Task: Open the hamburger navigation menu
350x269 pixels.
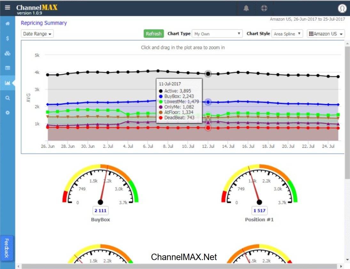Action: click(x=8, y=8)
